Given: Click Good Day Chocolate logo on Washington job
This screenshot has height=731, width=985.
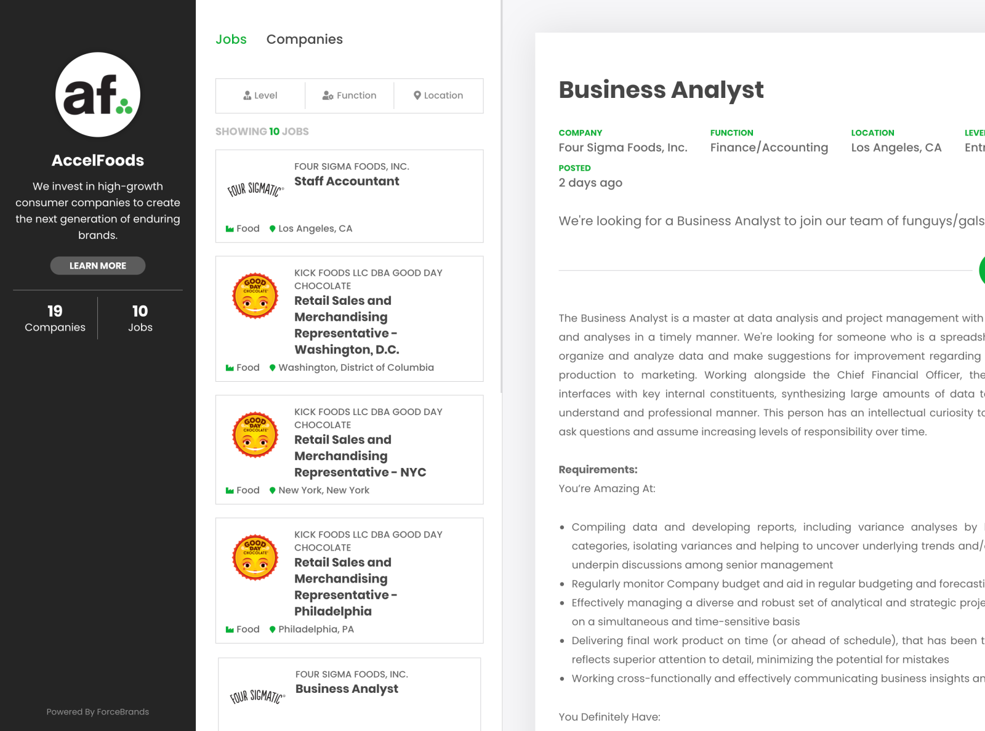Looking at the screenshot, I should coord(255,296).
